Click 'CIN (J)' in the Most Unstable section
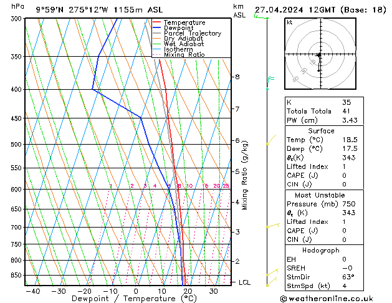 (299, 240)
